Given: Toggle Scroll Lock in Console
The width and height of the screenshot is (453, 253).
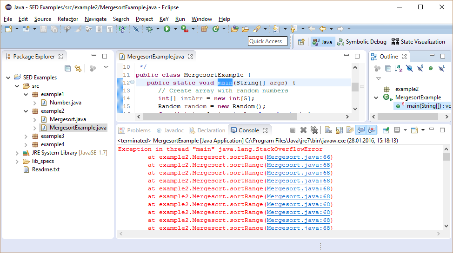Looking at the screenshot, I should click(339, 130).
